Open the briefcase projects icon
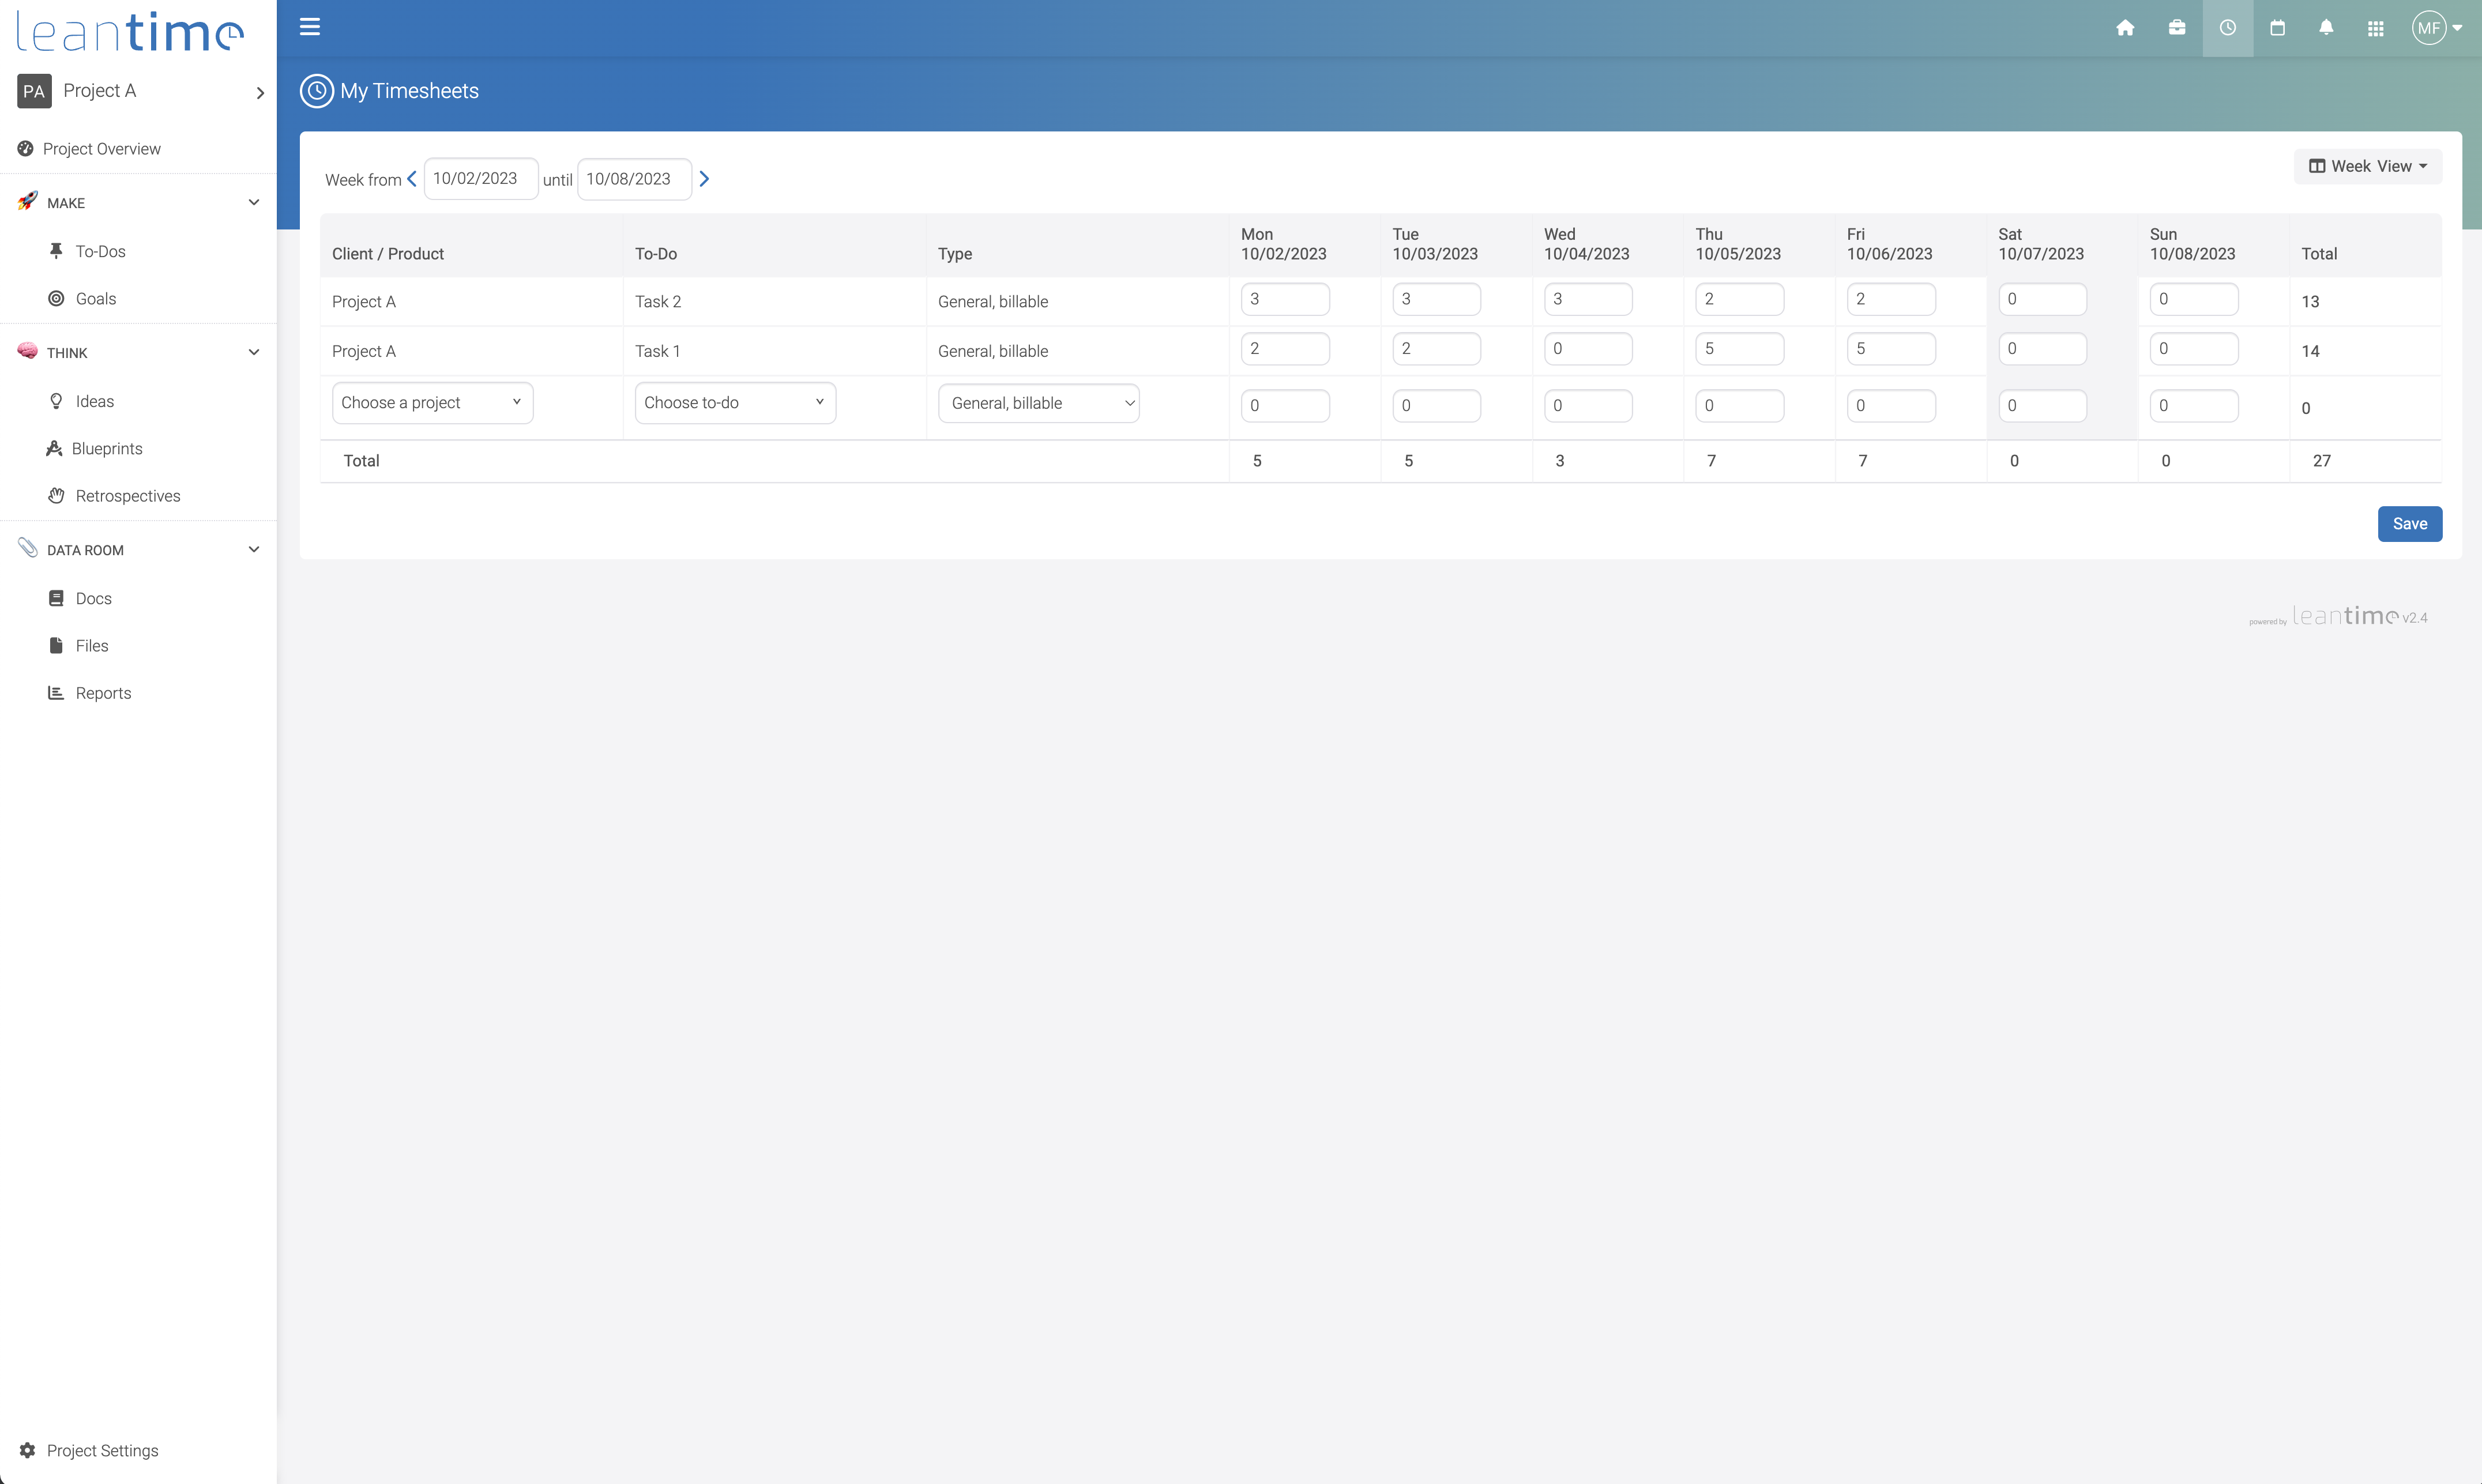This screenshot has height=1484, width=2482. [2176, 28]
